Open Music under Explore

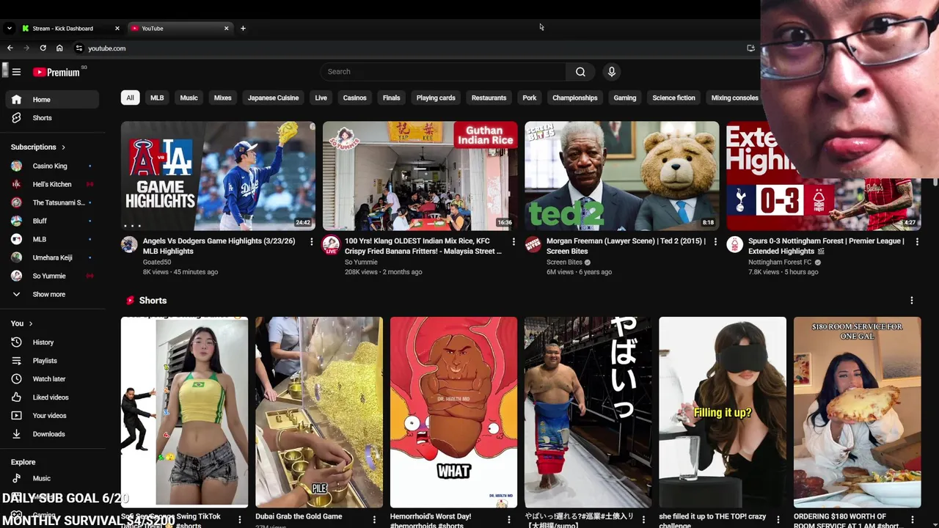pos(51,478)
